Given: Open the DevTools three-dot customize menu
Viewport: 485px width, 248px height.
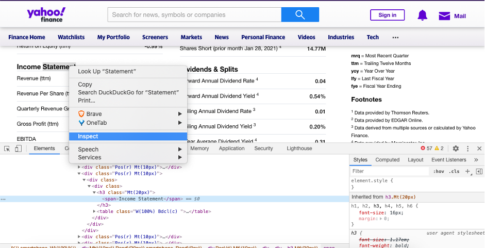Looking at the screenshot, I should (467, 148).
